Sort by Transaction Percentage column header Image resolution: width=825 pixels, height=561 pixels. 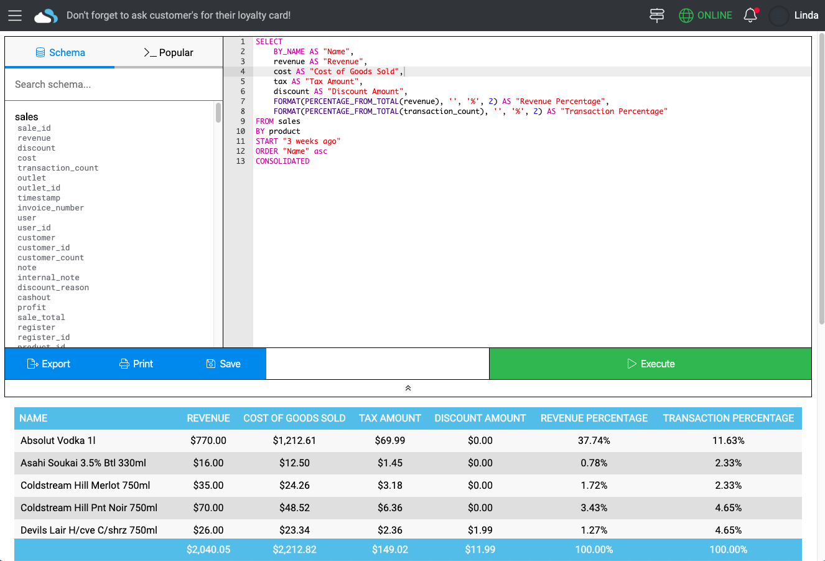(x=728, y=418)
